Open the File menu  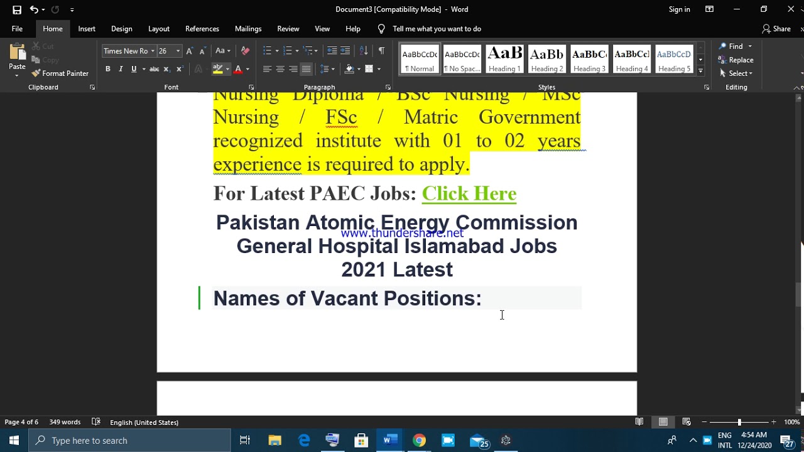tap(17, 29)
